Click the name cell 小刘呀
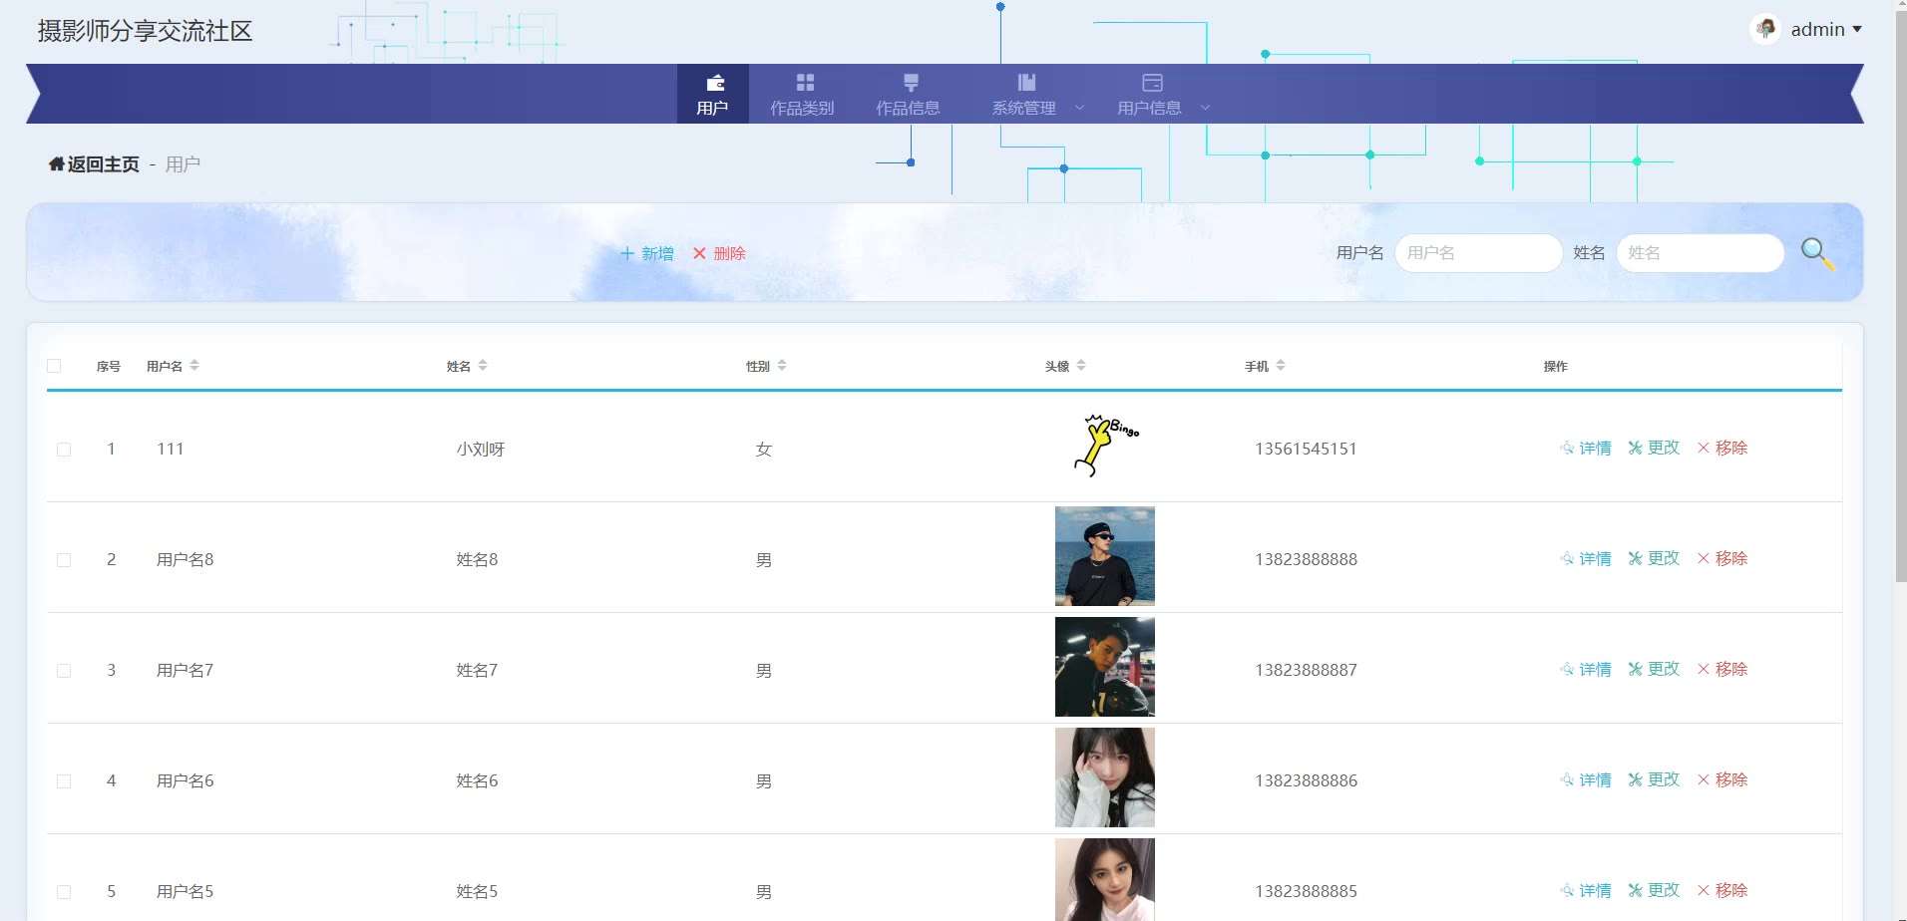 [x=481, y=449]
